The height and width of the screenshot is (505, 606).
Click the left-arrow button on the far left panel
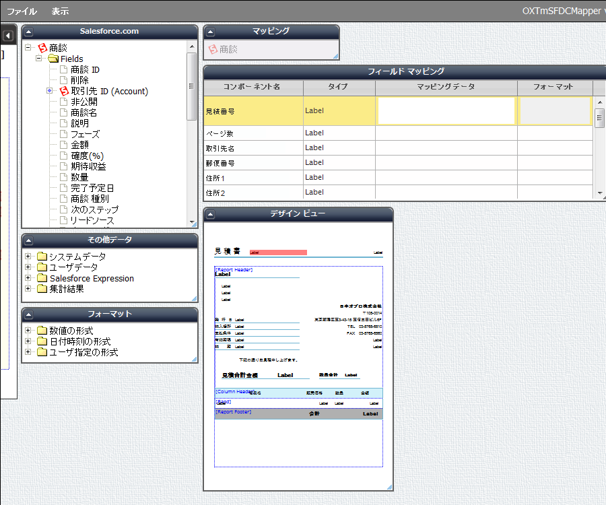coord(8,36)
